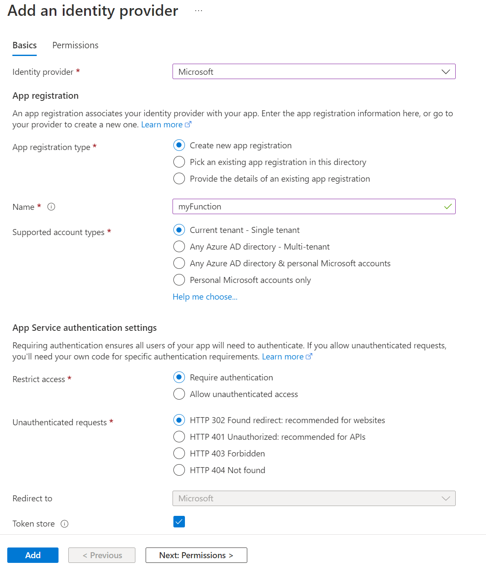This screenshot has width=486, height=571.
Task: Select Allow unauthenticated access
Action: (x=179, y=394)
